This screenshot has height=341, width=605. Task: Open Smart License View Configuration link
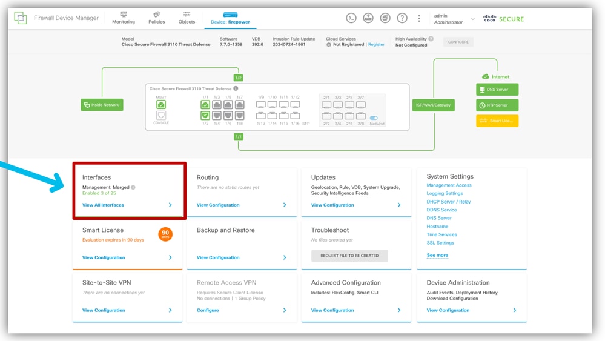click(x=104, y=257)
